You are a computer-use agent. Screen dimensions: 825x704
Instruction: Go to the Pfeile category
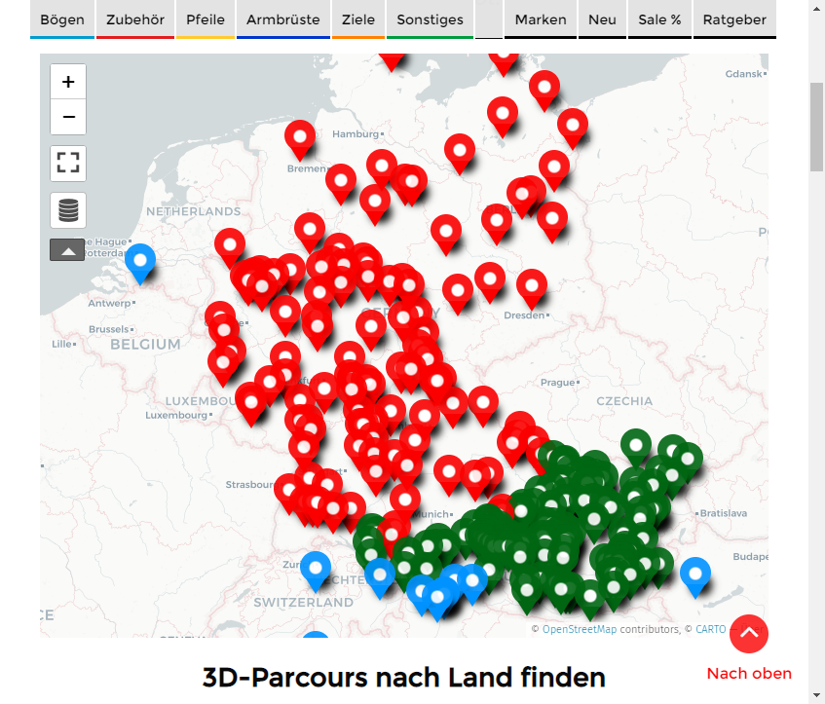point(205,19)
